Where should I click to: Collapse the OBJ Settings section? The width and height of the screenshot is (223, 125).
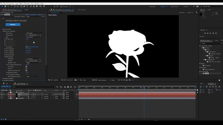coord(5,57)
